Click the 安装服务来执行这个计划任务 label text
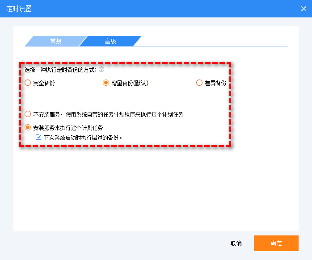This screenshot has height=260, width=312. (x=68, y=128)
